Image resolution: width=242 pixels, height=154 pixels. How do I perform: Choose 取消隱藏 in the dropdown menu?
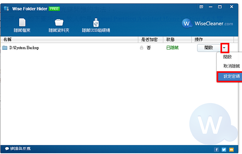click(229, 66)
